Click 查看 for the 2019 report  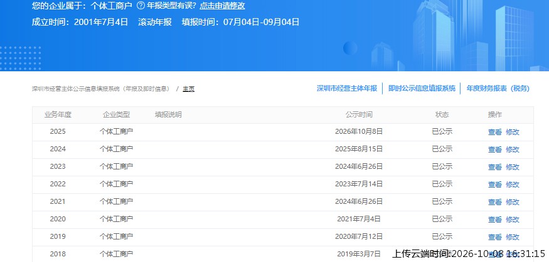coord(495,237)
